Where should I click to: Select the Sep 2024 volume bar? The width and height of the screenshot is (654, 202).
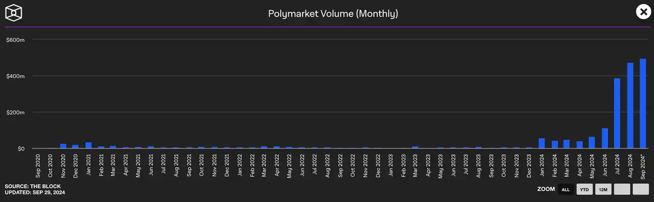[x=643, y=104]
